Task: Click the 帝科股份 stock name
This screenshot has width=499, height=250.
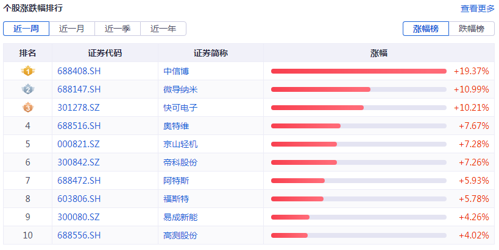Action: point(180,162)
